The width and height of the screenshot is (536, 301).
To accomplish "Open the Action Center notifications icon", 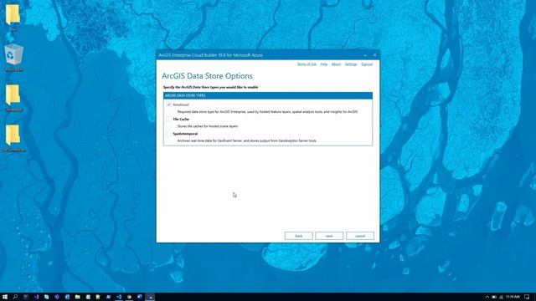I will 527,297.
